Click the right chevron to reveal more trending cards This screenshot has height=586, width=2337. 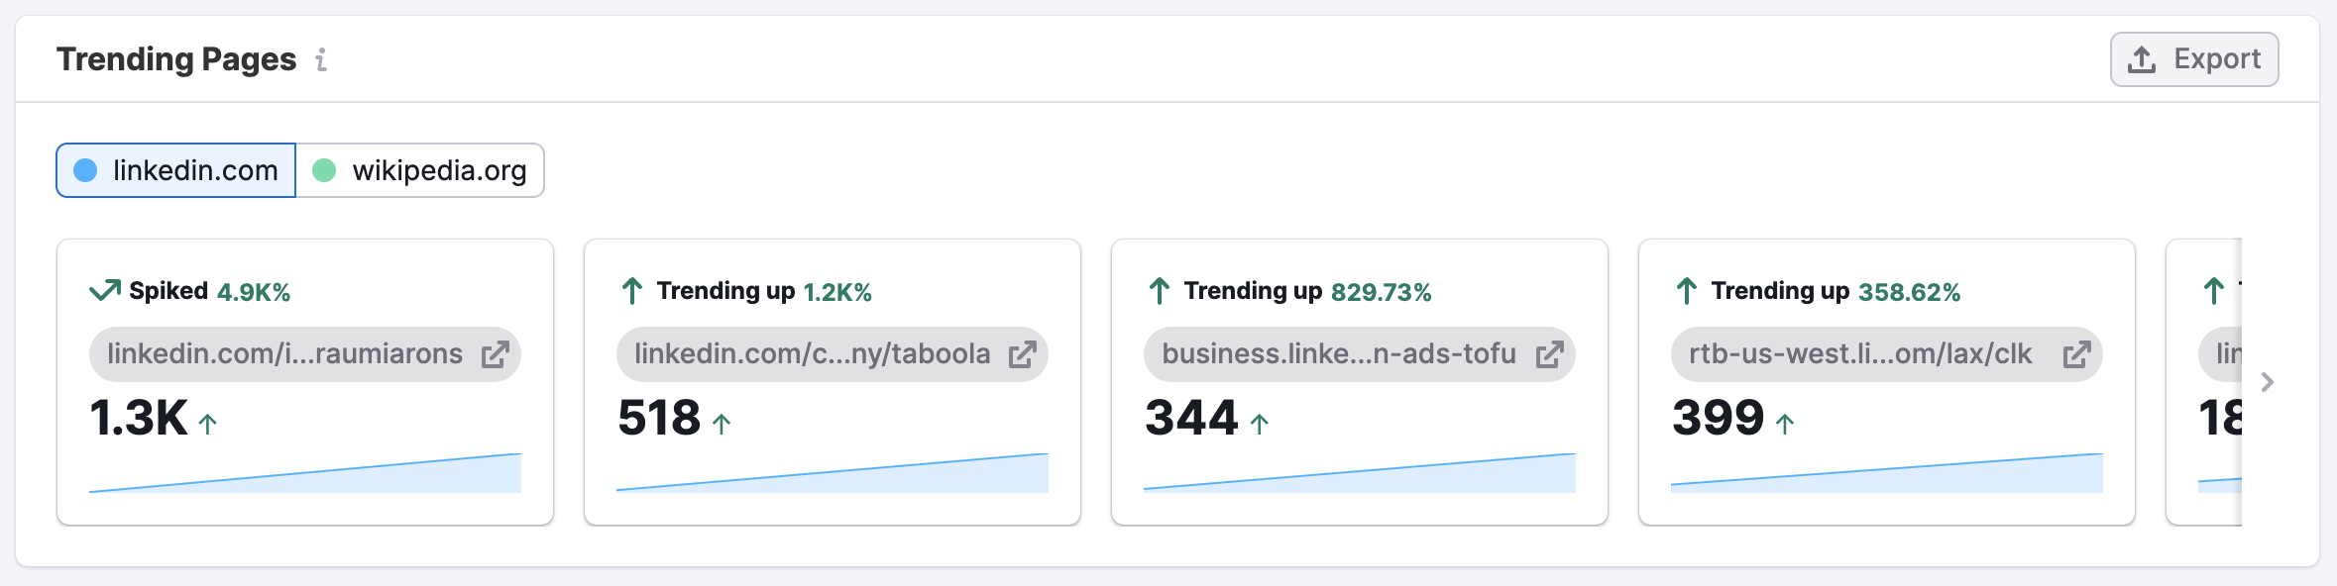(x=2270, y=382)
